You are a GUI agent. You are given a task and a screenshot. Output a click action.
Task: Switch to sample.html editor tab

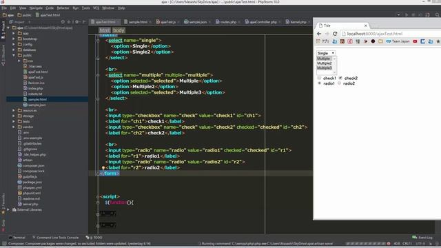(138, 22)
